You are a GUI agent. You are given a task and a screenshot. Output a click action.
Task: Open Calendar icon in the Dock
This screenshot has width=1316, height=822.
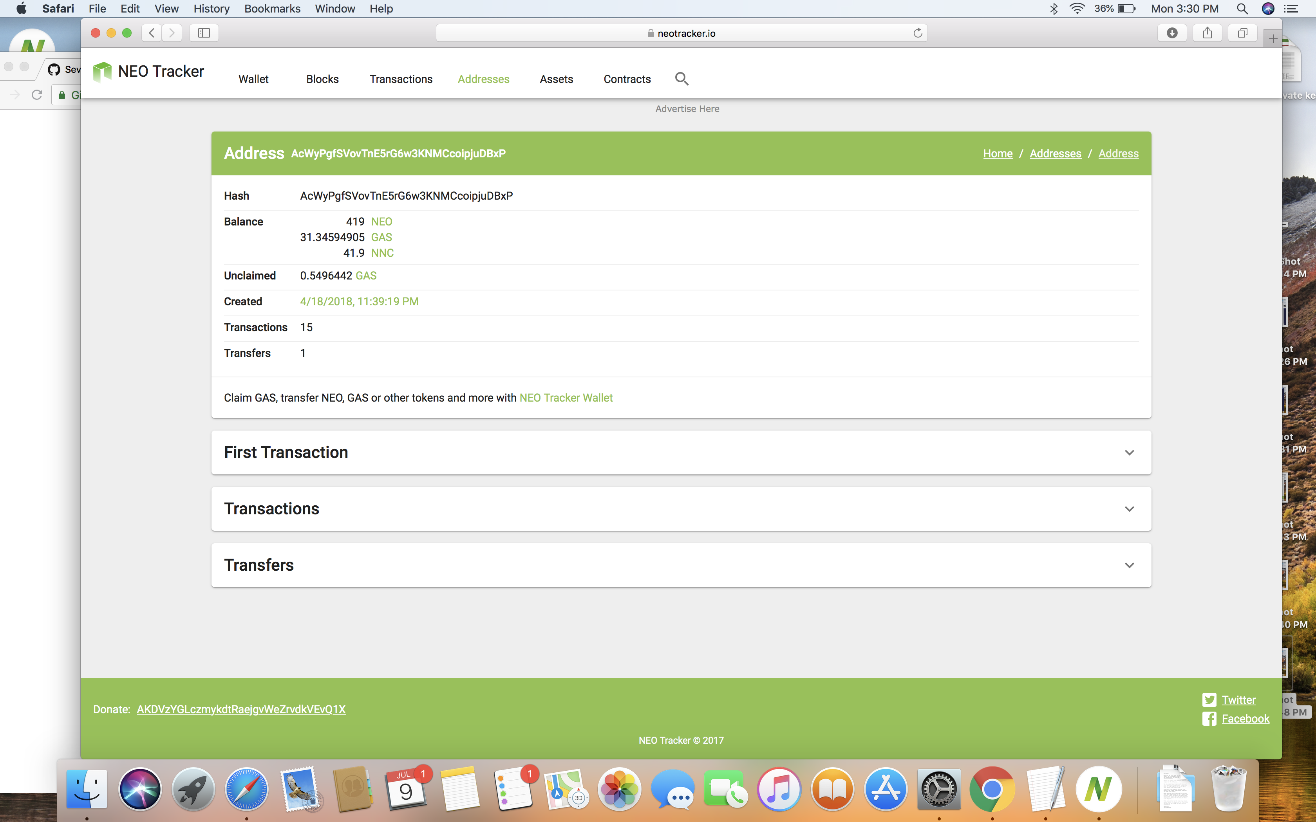pyautogui.click(x=406, y=788)
